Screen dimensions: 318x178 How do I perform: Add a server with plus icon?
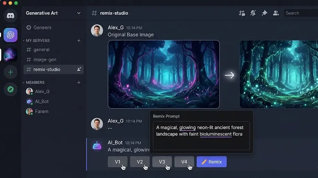tap(10, 72)
